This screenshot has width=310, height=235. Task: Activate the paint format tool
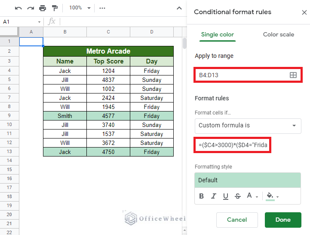(x=55, y=8)
